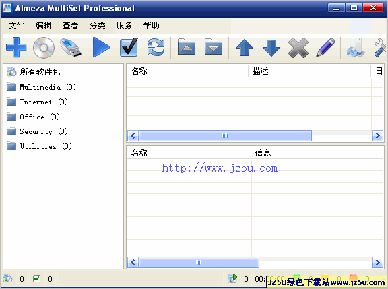Click the 信息 column header
This screenshot has height=289, width=388.
pos(317,152)
